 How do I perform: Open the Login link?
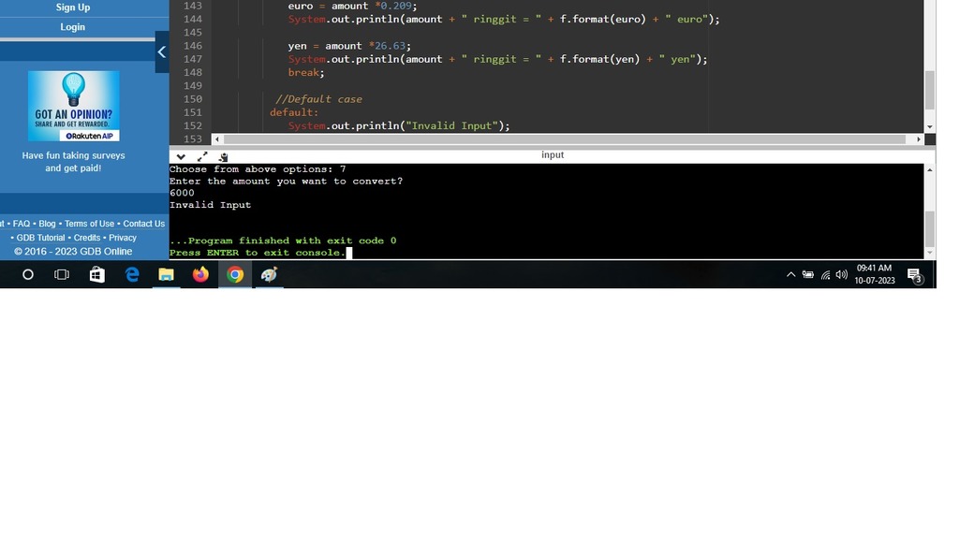[x=73, y=27]
